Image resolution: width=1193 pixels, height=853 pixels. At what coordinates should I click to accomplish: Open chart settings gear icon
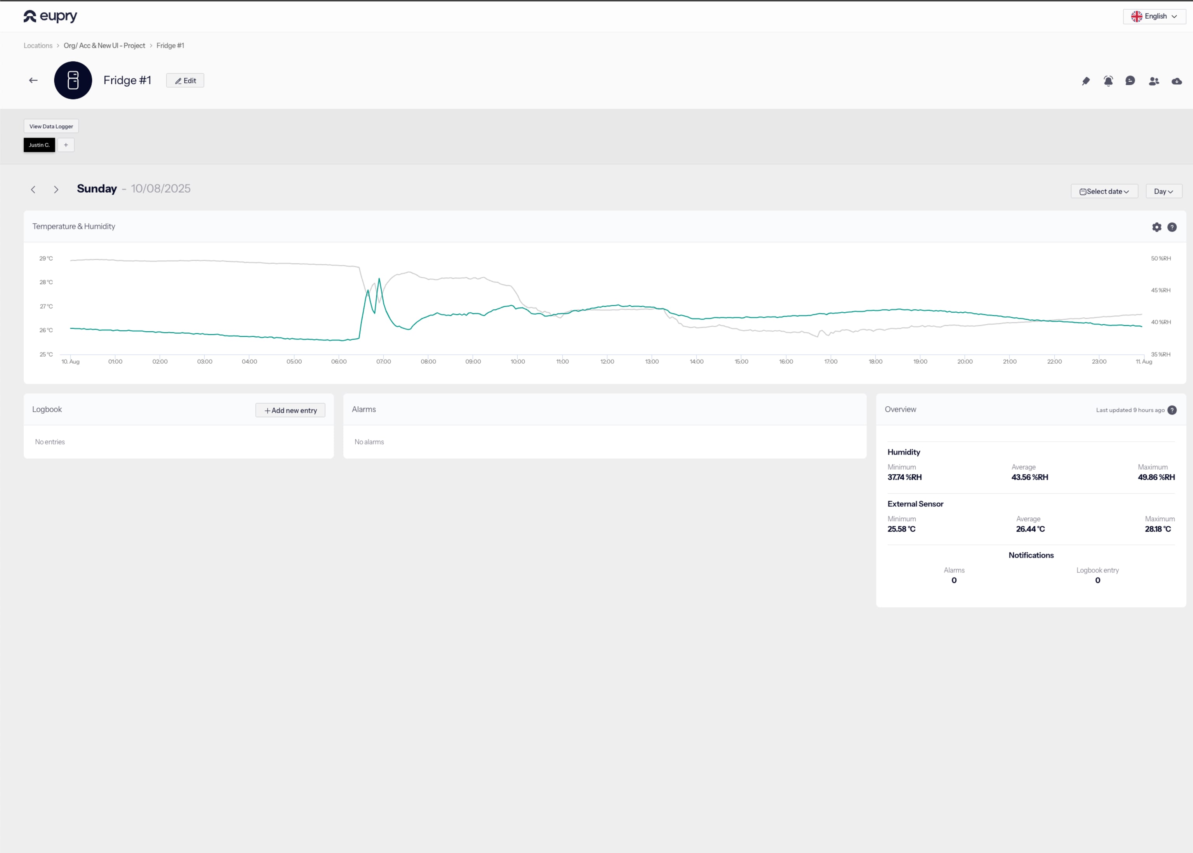pos(1157,227)
